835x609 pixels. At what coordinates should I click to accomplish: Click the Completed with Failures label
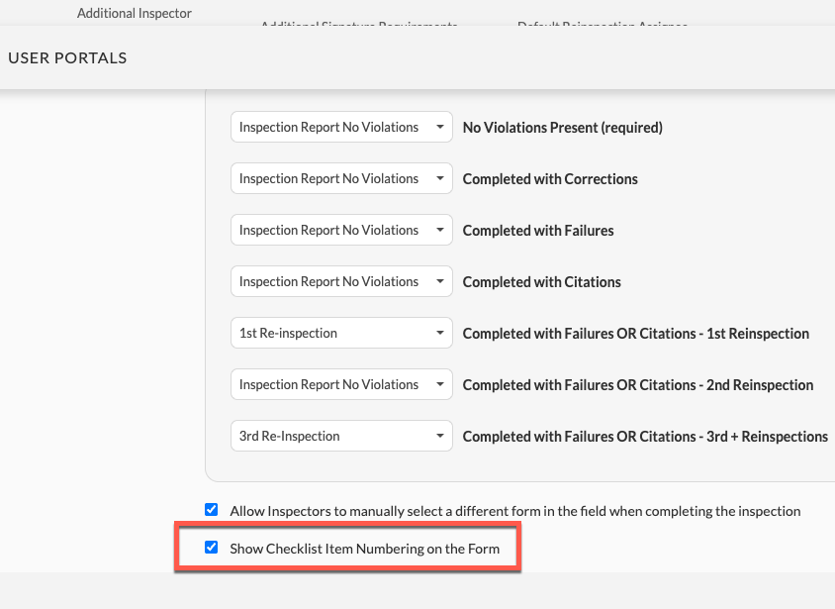pos(538,230)
